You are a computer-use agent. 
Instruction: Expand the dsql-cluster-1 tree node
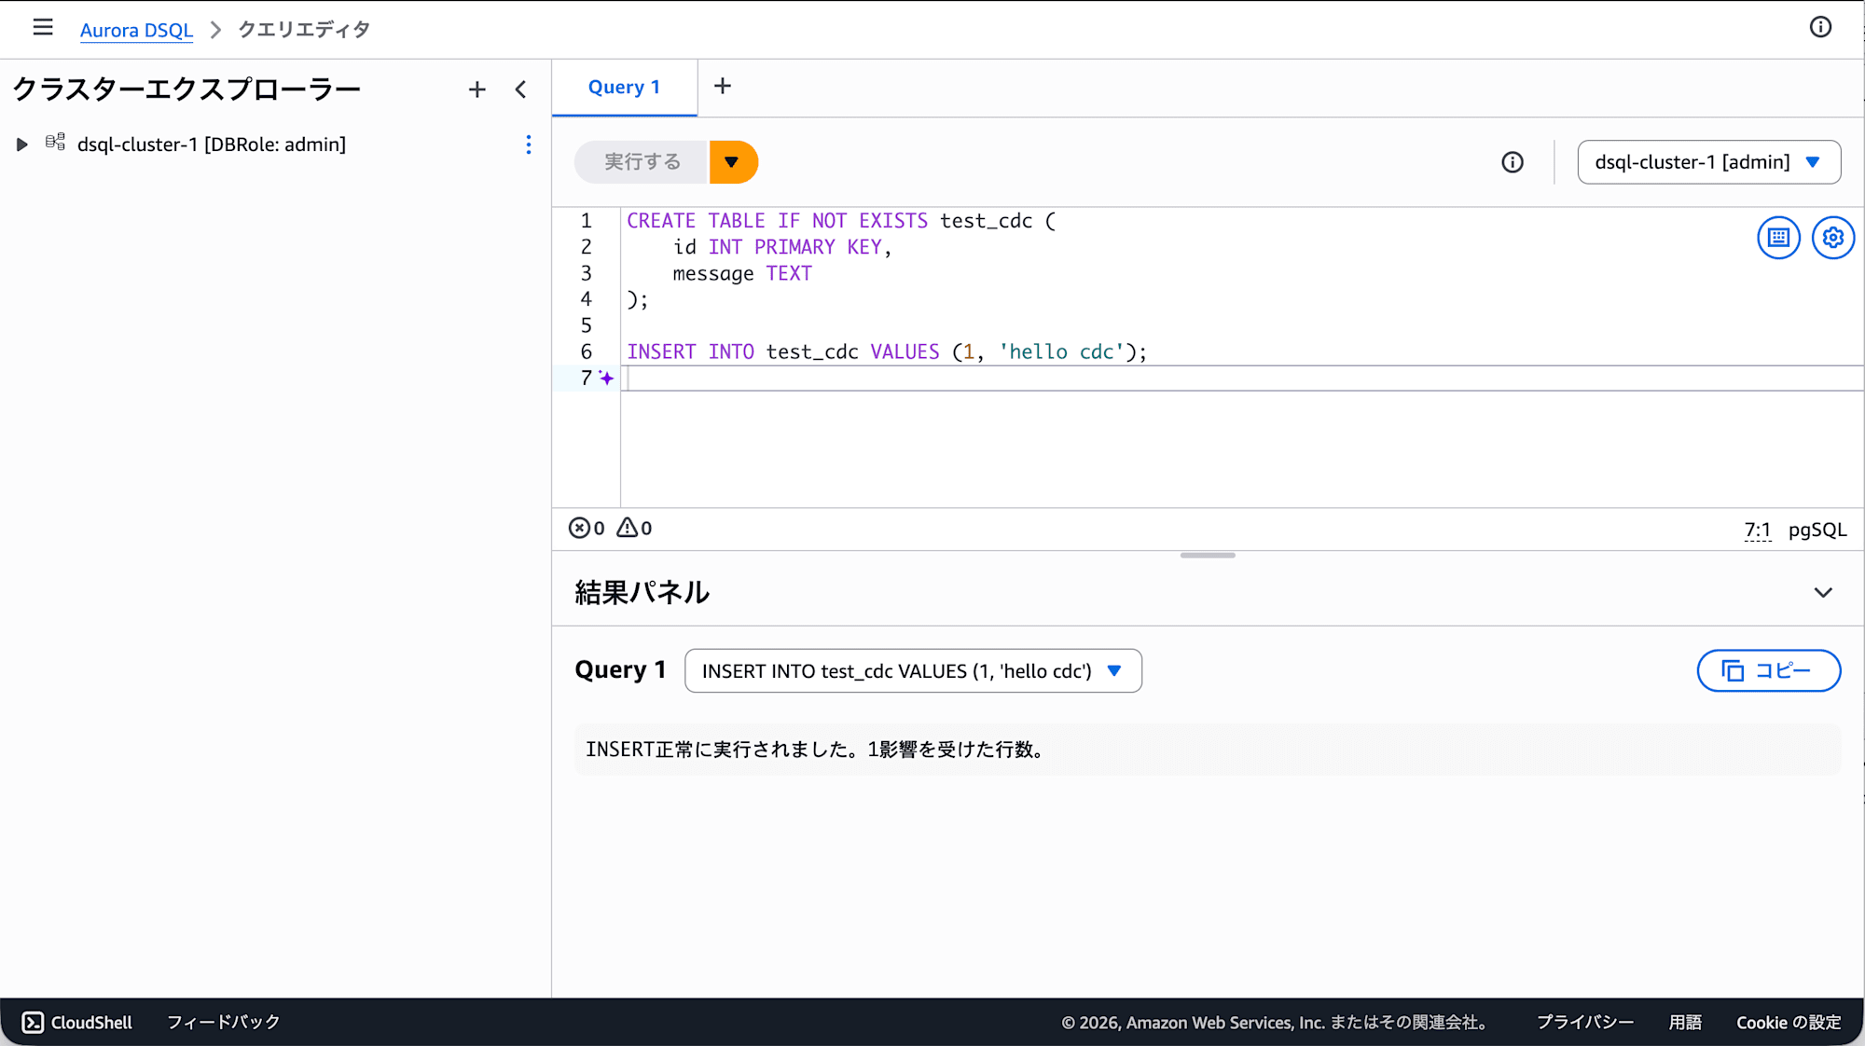pyautogui.click(x=21, y=145)
